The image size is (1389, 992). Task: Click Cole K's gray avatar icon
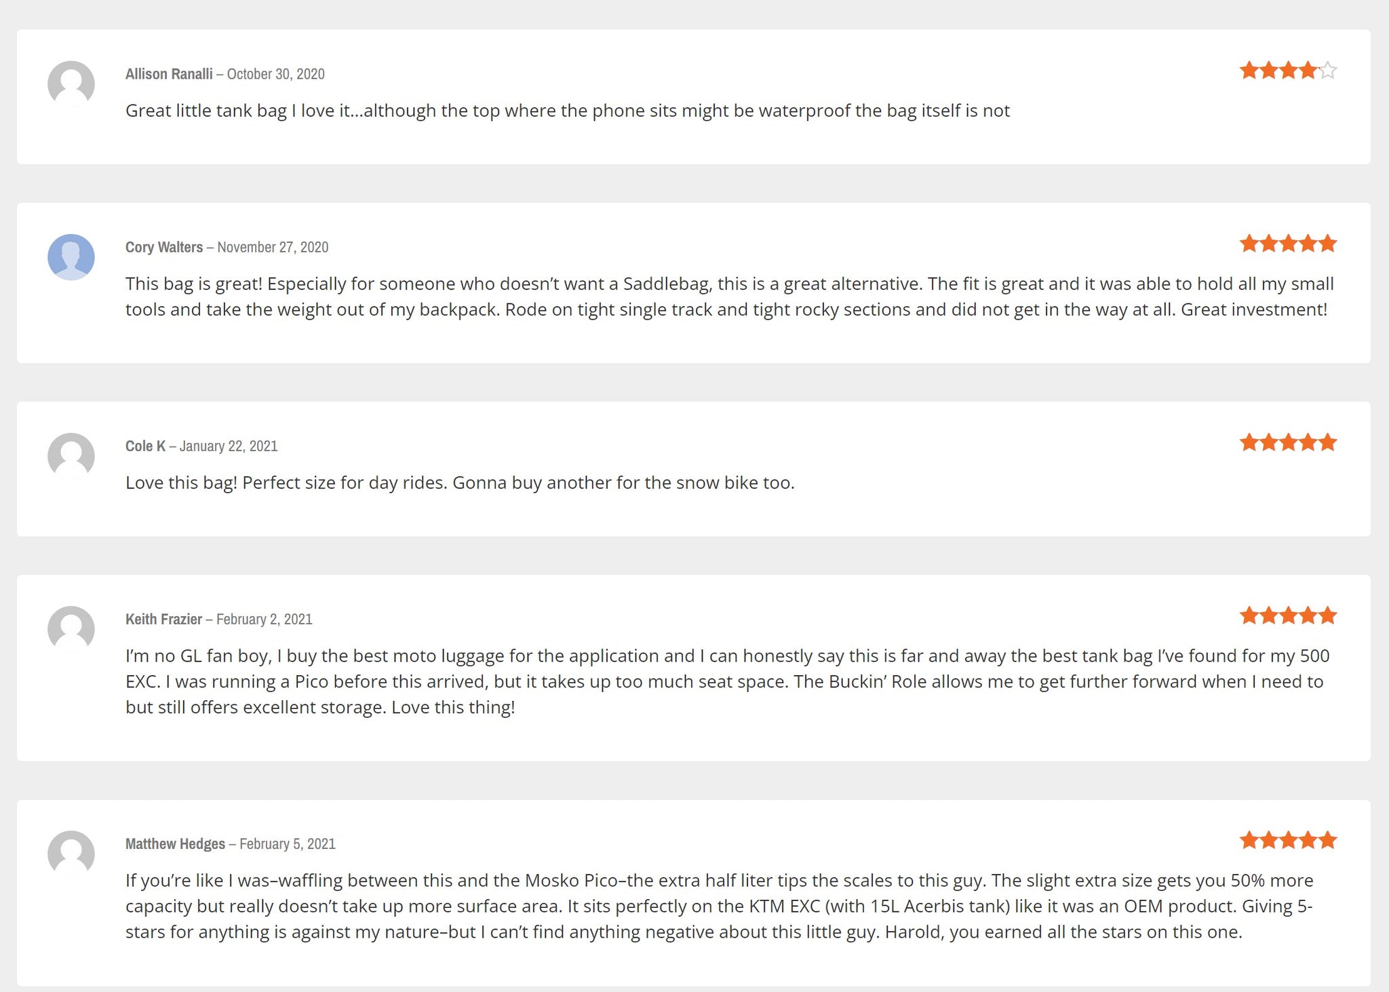tap(71, 456)
